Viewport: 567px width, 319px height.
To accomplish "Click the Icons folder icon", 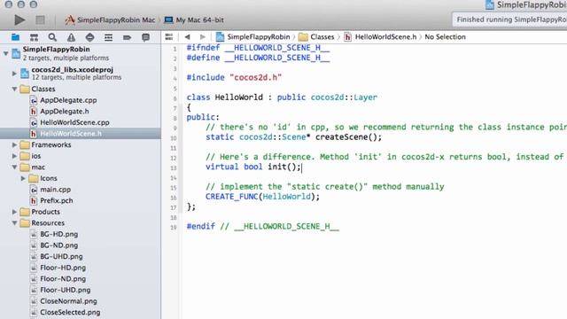I will (x=34, y=178).
